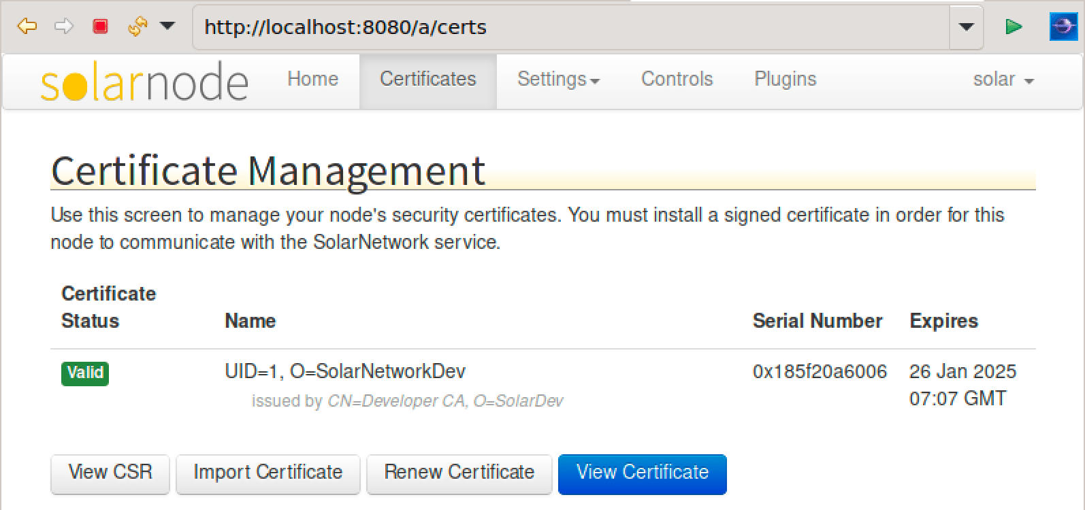
Task: Expand the Settings dropdown menu
Action: [558, 79]
